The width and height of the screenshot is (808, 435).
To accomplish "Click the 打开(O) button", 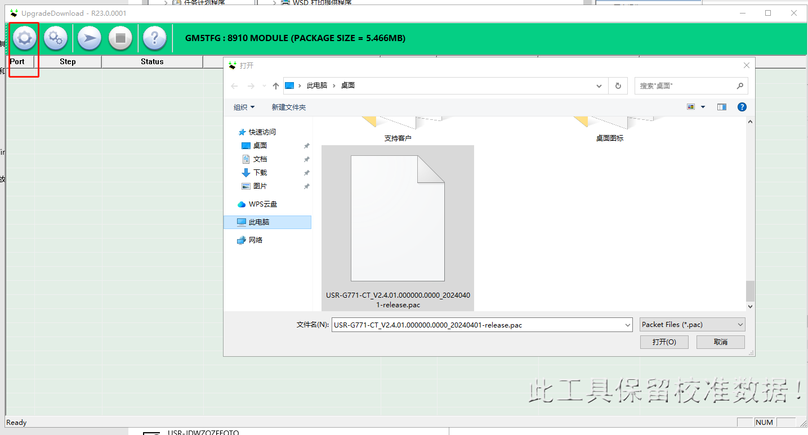I will click(x=664, y=342).
